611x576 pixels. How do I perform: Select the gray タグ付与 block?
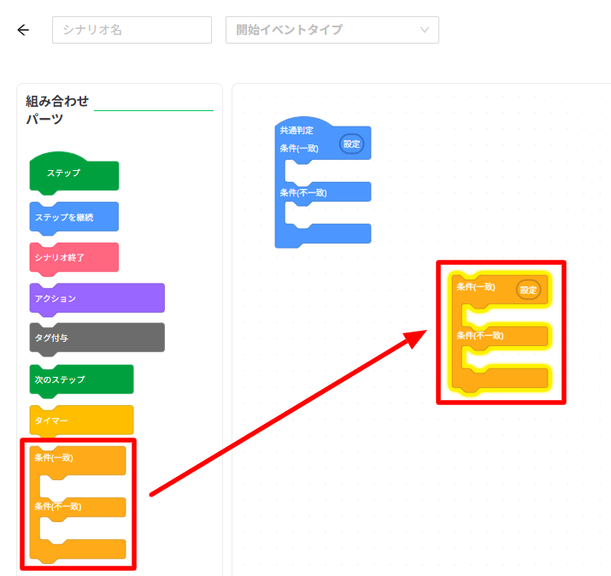[96, 338]
